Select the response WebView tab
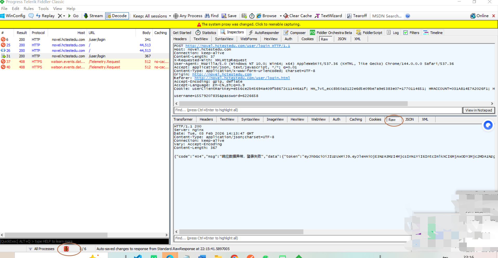The height and width of the screenshot is (258, 498). (x=318, y=119)
